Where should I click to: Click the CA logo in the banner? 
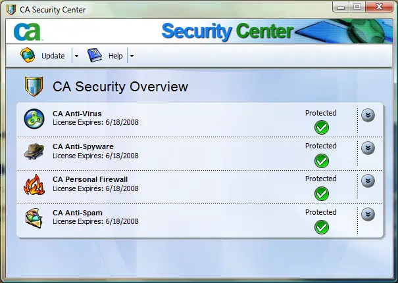(x=27, y=32)
